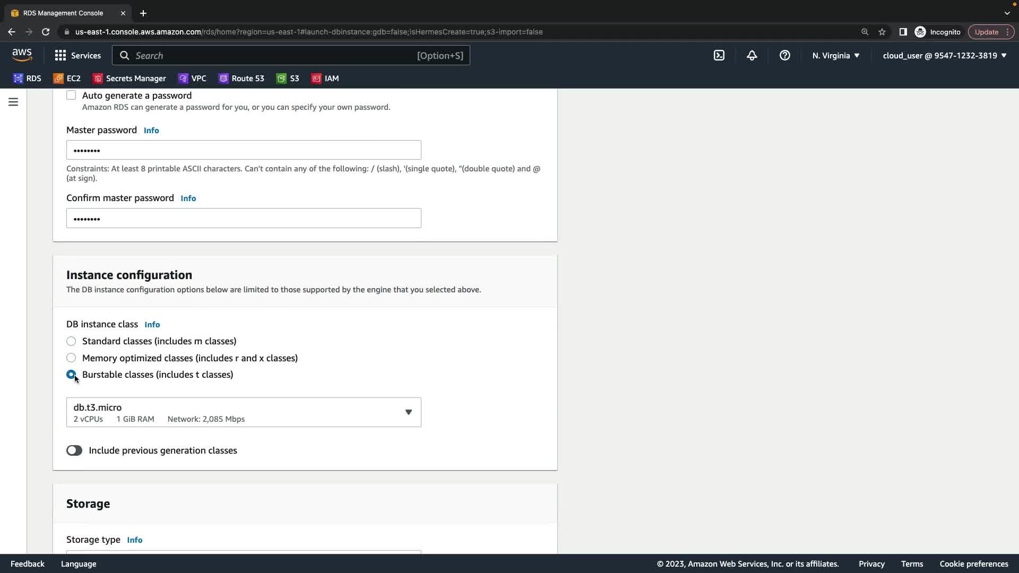The width and height of the screenshot is (1019, 573).
Task: Open Secrets Manager bookmark shortcut
Action: [x=129, y=79]
